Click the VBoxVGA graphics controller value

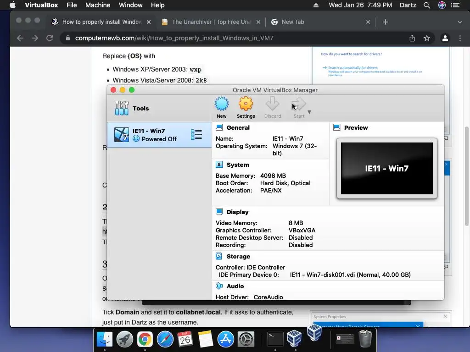pos(302,230)
